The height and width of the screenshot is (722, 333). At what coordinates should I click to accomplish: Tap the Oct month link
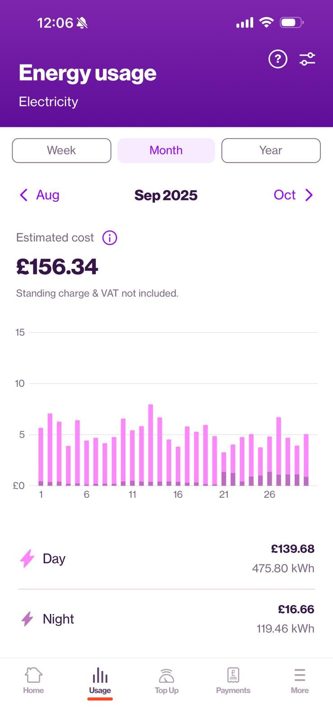(x=285, y=195)
